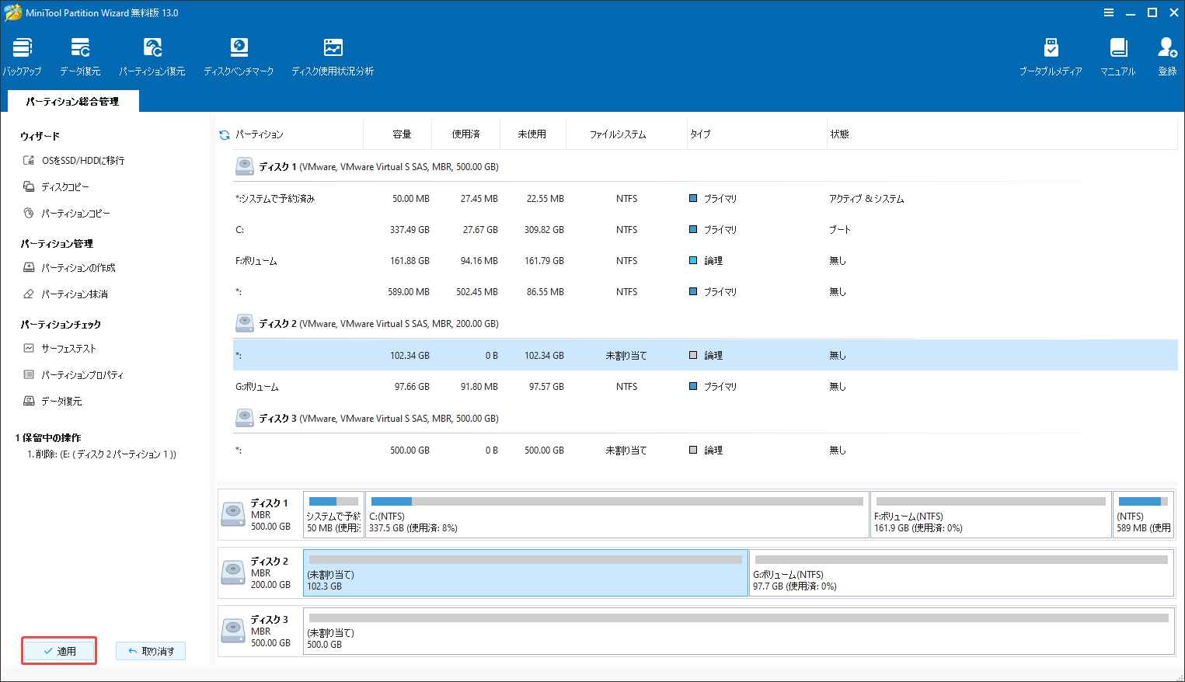The height and width of the screenshot is (682, 1185).
Task: Cancel pending changes with 取り消し
Action: pyautogui.click(x=151, y=650)
